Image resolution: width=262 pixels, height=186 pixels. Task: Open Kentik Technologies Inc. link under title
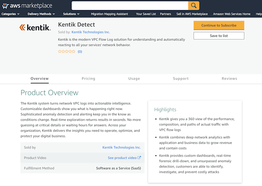[x=91, y=32]
